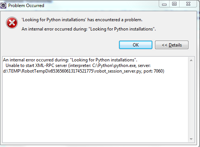Select the first line in the details text
The image size is (200, 147).
[70, 60]
